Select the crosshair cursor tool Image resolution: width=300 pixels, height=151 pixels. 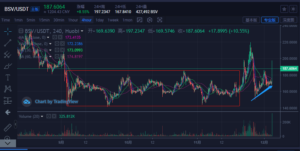(8, 31)
